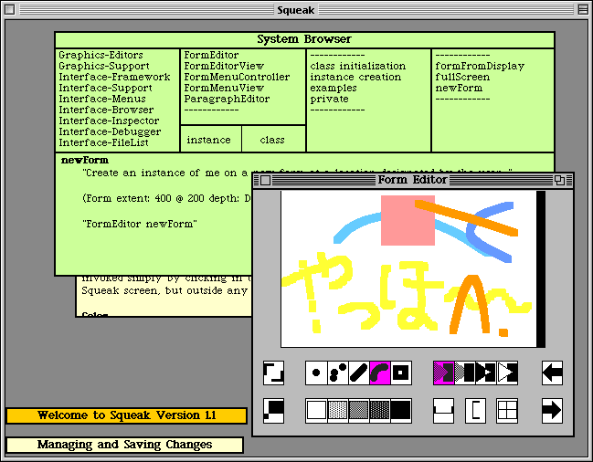593x462 pixels.
Task: Select the magnify checkered-corner tool icon
Action: 273,411
